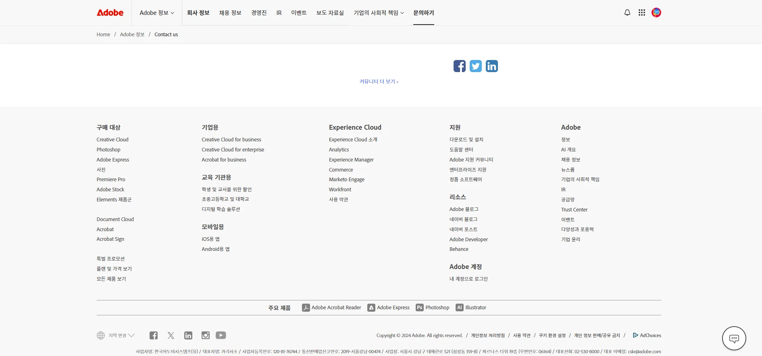
Task: Open 네이버 블로그 resource link
Action: [x=464, y=219]
